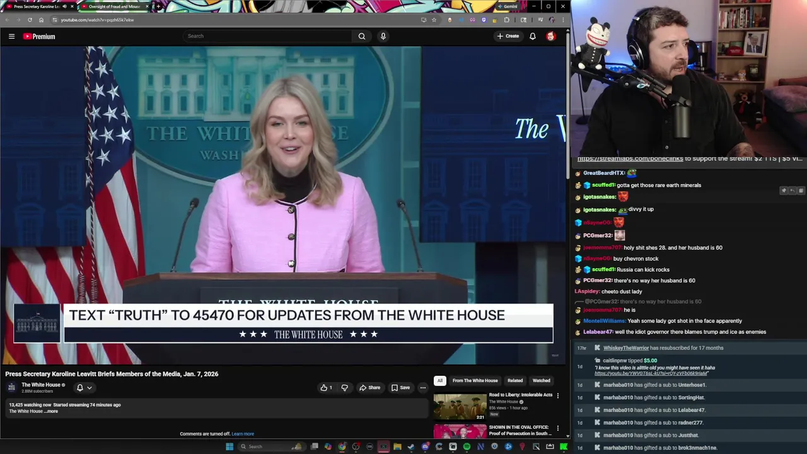Screen dimensions: 807x454
Task: Click the GreatBeardHTX chat username
Action: click(x=604, y=173)
